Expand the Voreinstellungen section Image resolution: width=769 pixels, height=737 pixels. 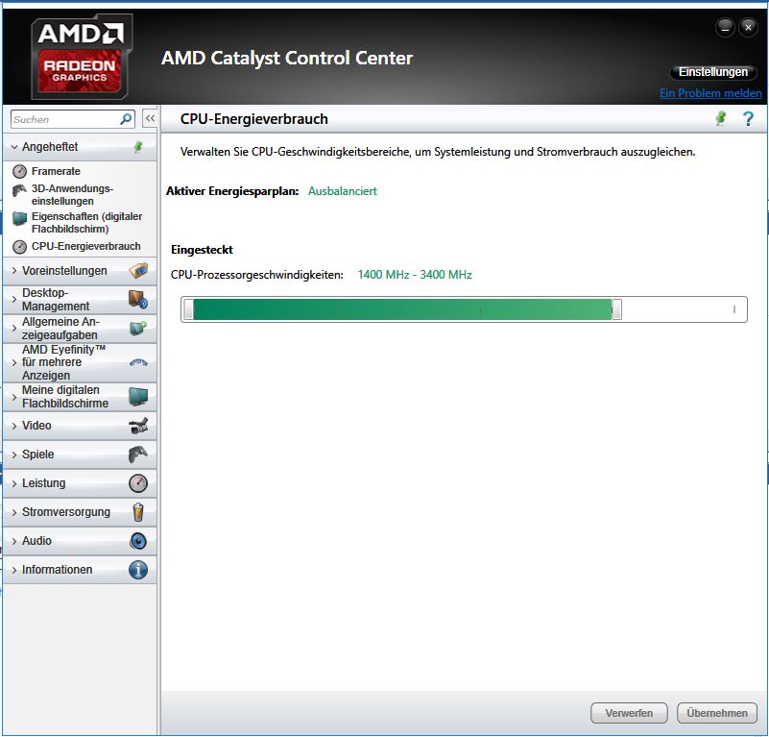tap(14, 271)
